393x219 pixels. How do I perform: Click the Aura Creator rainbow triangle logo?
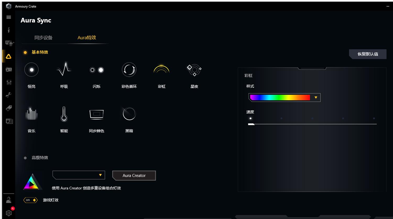(32, 181)
